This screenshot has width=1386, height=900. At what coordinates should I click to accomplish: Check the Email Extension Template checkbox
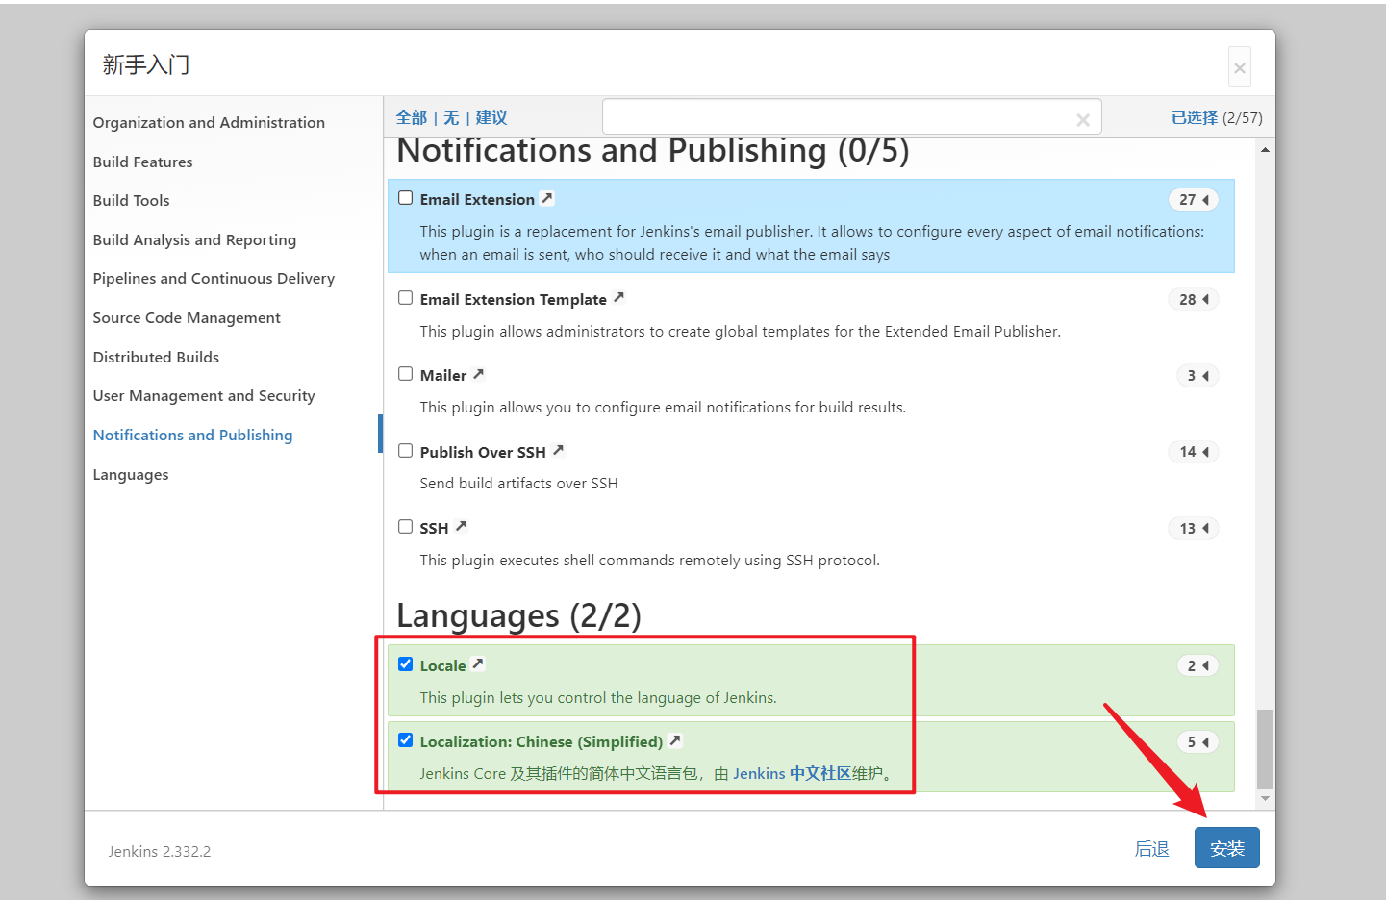pyautogui.click(x=406, y=298)
